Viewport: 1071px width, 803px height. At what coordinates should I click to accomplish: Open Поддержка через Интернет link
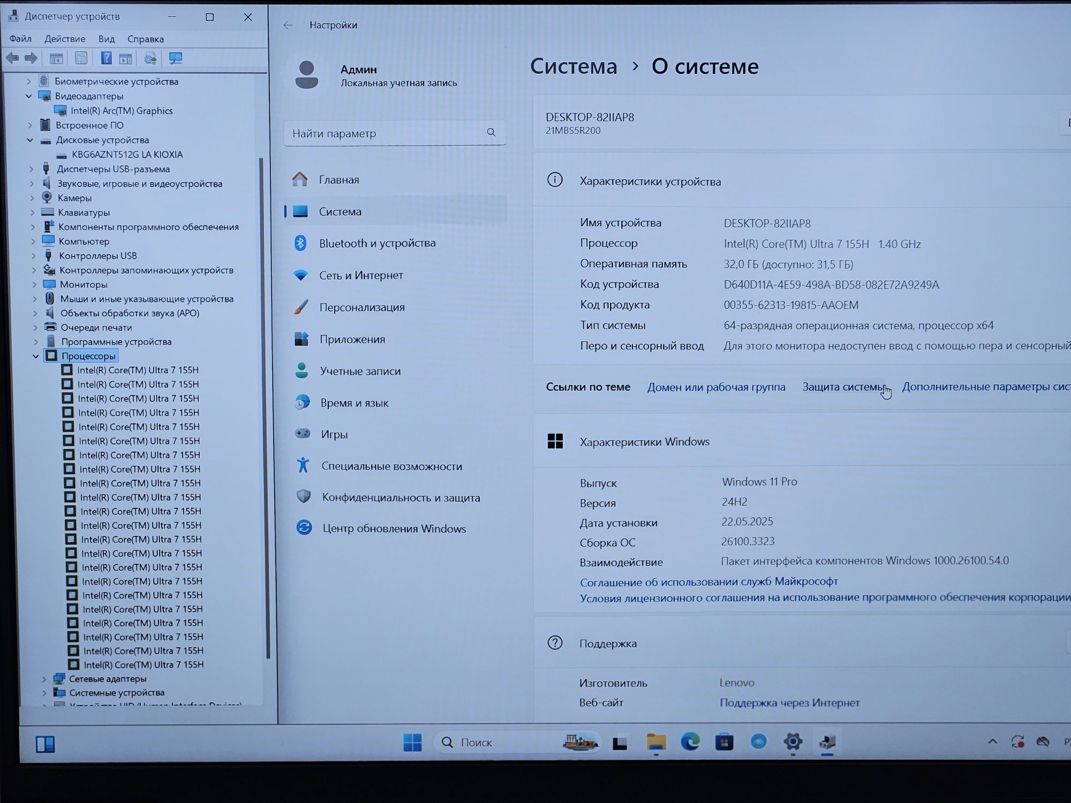pyautogui.click(x=789, y=702)
